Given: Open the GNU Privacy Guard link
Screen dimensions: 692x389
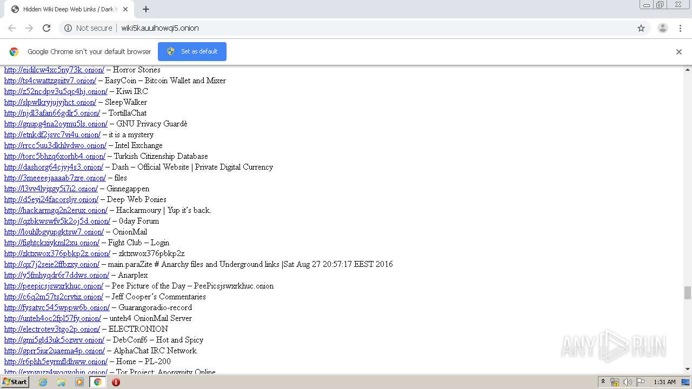Looking at the screenshot, I should [56, 124].
